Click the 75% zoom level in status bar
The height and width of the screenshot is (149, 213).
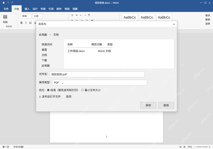coord(190,147)
